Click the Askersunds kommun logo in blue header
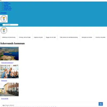The height and width of the screenshot is (107, 107). (x=4, y=19)
